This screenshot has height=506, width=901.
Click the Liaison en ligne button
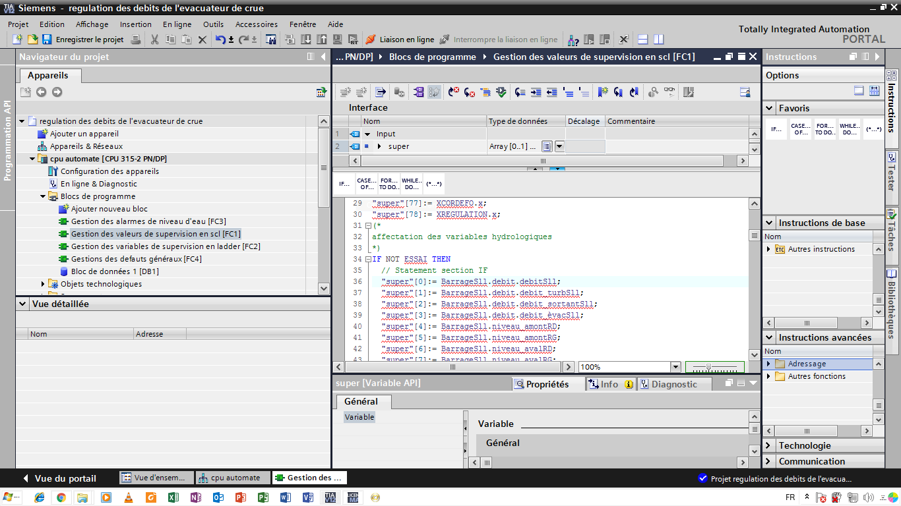pos(400,40)
